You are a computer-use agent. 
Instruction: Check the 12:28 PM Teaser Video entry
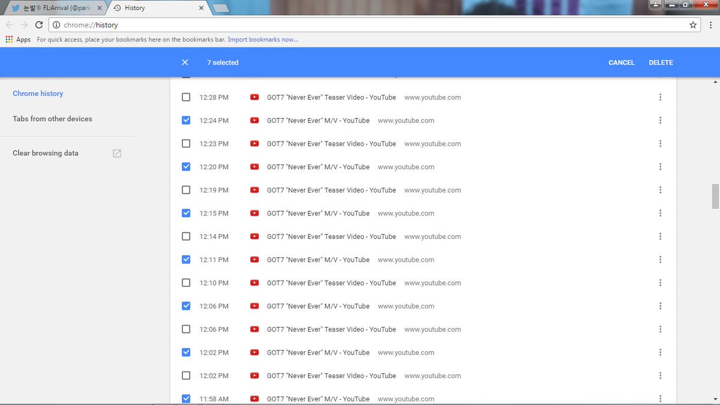tap(186, 97)
